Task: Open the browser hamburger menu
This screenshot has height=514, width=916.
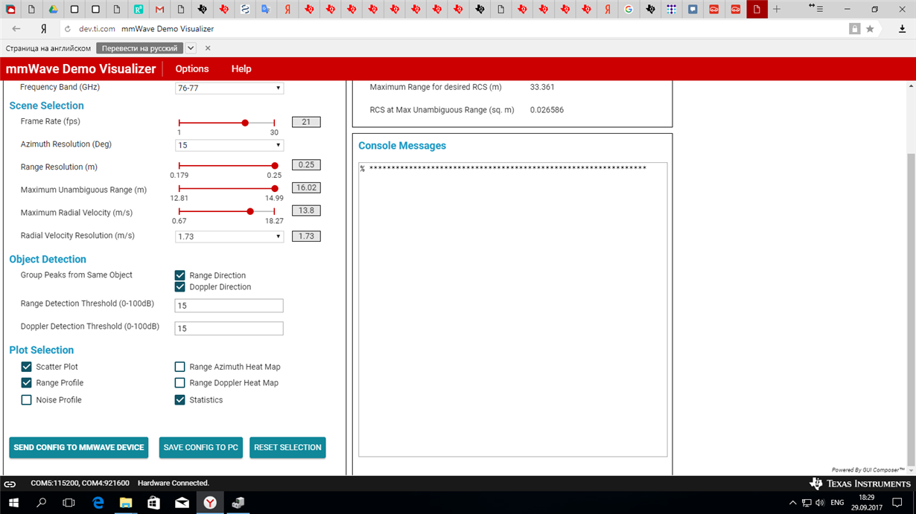Action: 820,9
